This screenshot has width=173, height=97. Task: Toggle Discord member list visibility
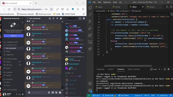coord(61,18)
